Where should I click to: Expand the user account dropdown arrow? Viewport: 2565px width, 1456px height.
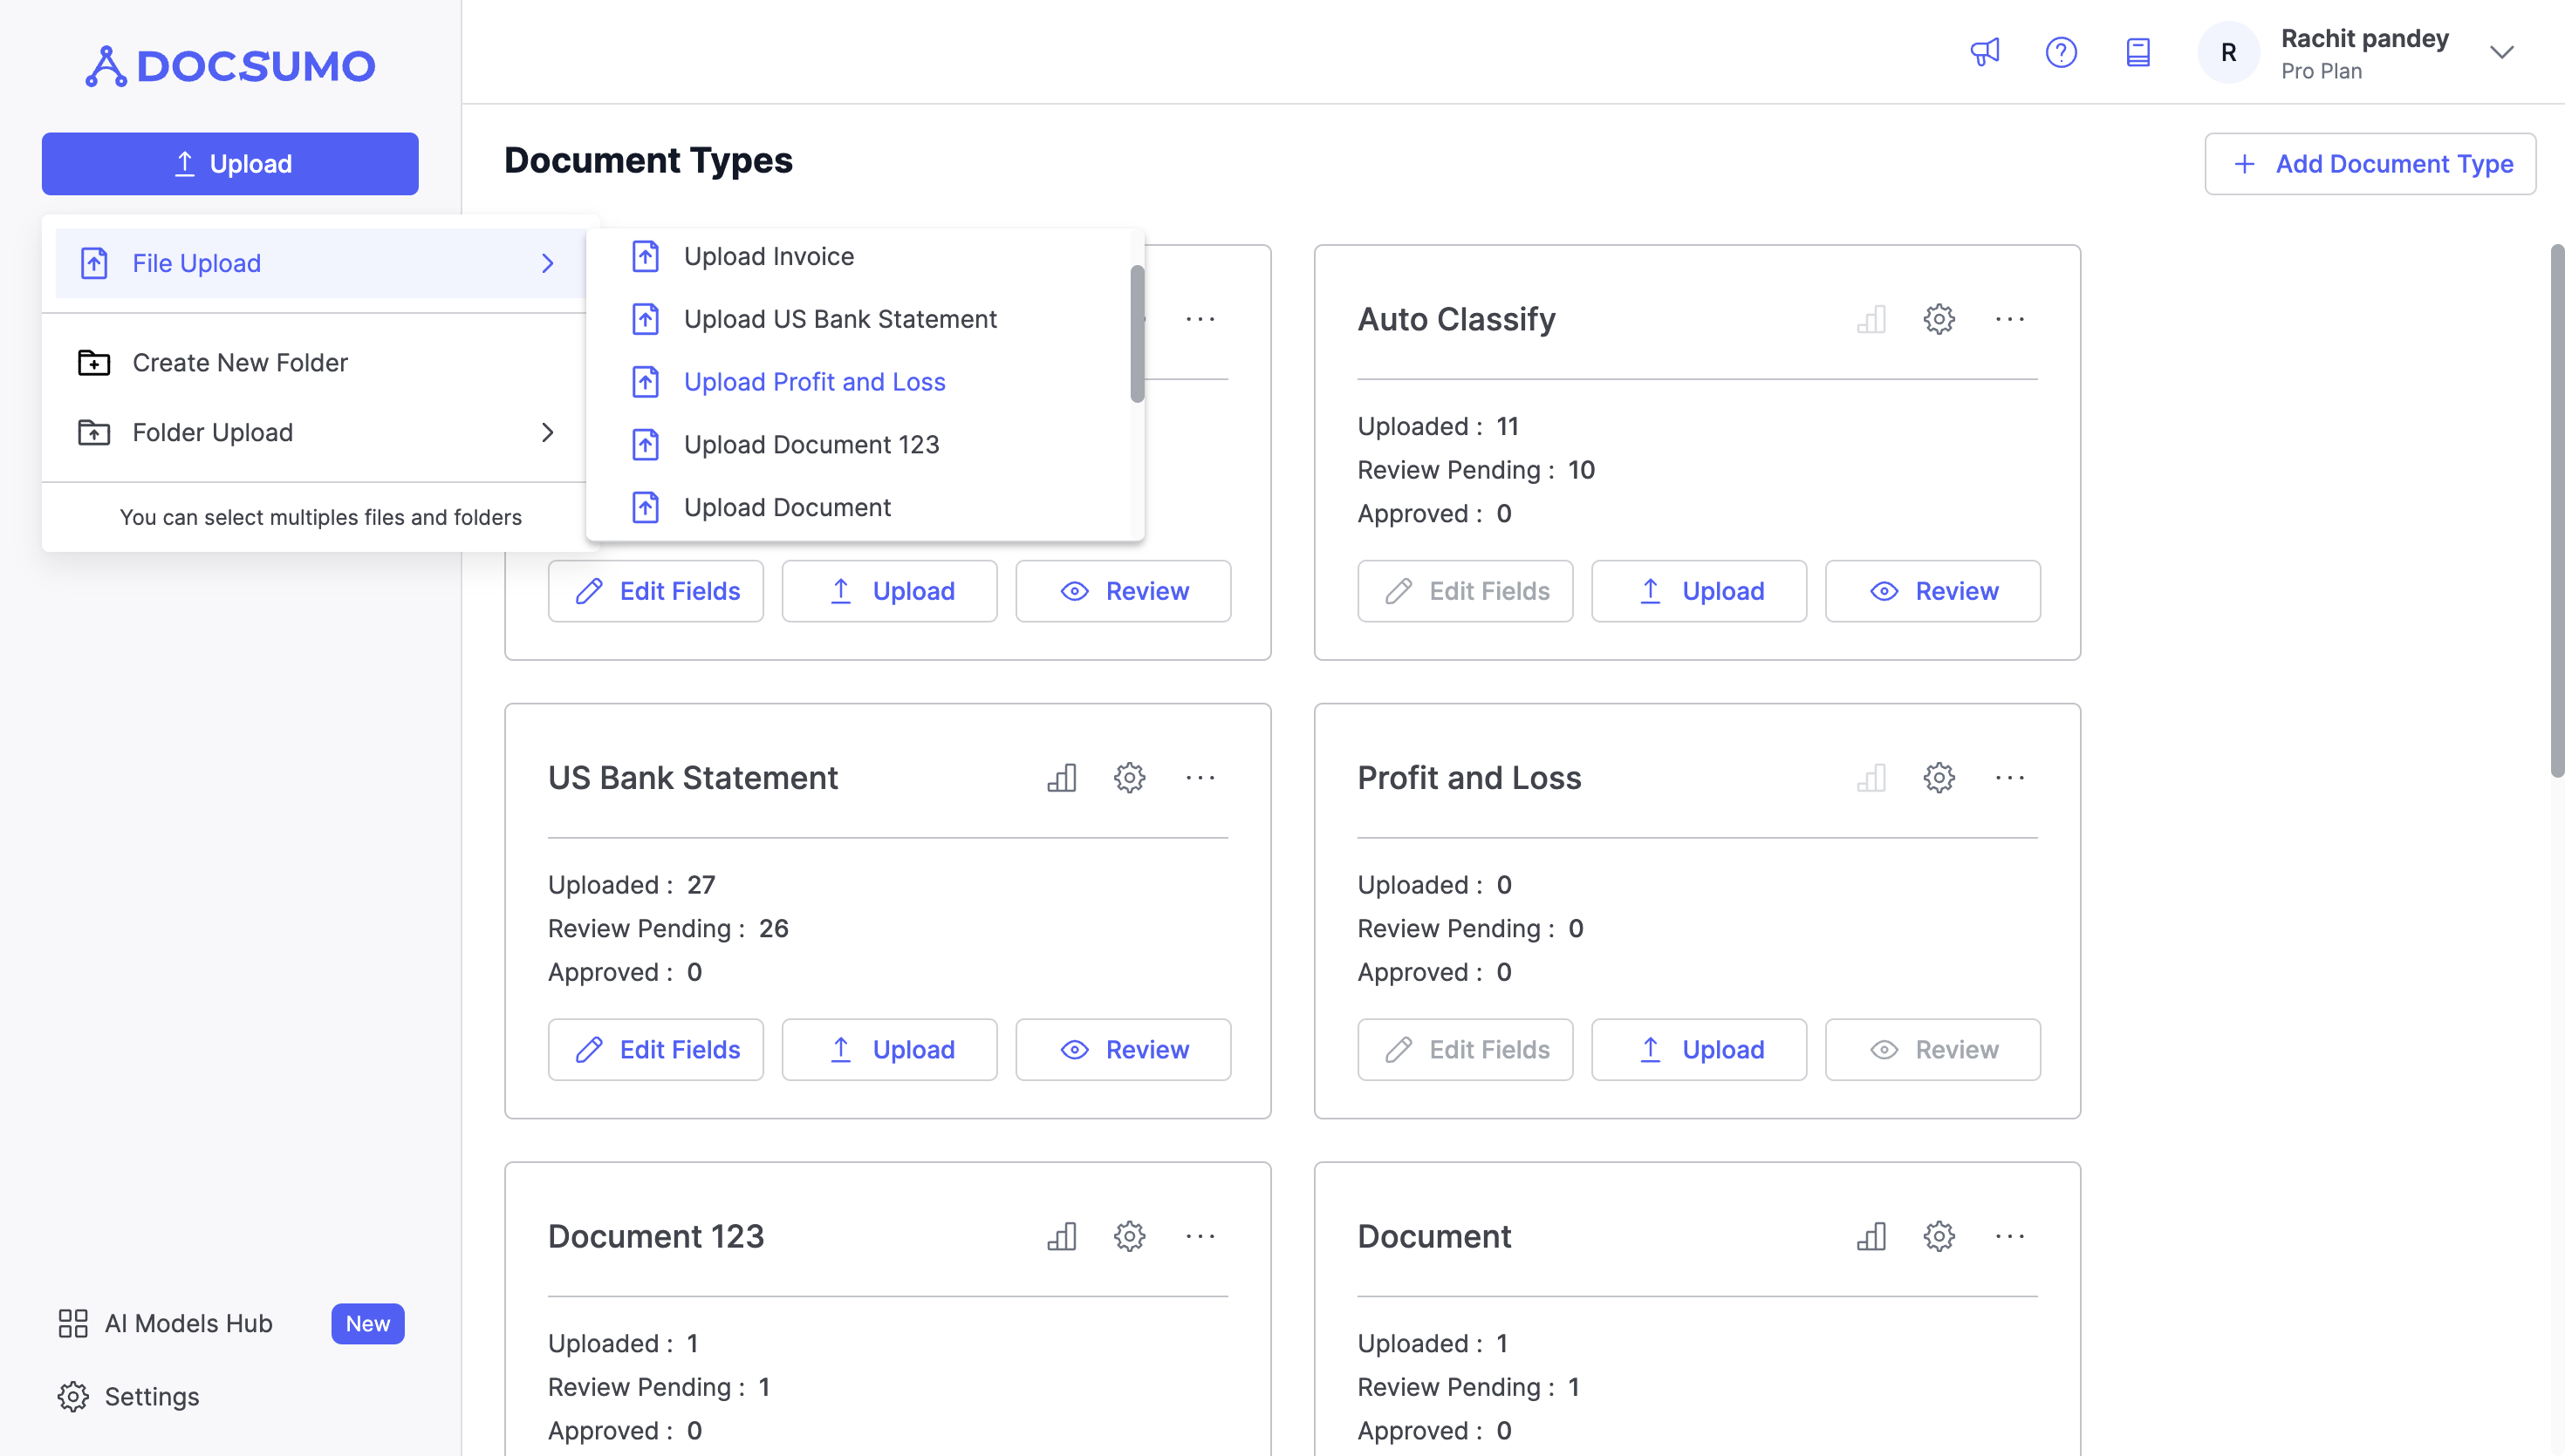click(2501, 52)
